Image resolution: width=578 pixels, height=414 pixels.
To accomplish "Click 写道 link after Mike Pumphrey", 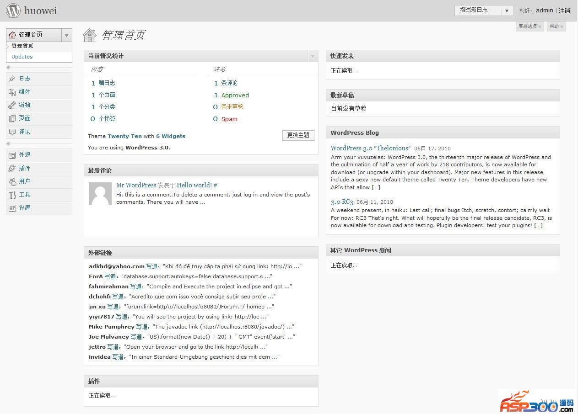I will [x=142, y=327].
